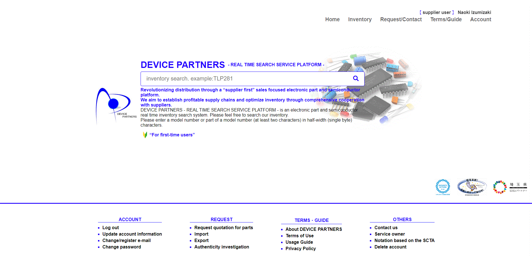
Task: Open Authenticity investigation link
Action: point(222,247)
